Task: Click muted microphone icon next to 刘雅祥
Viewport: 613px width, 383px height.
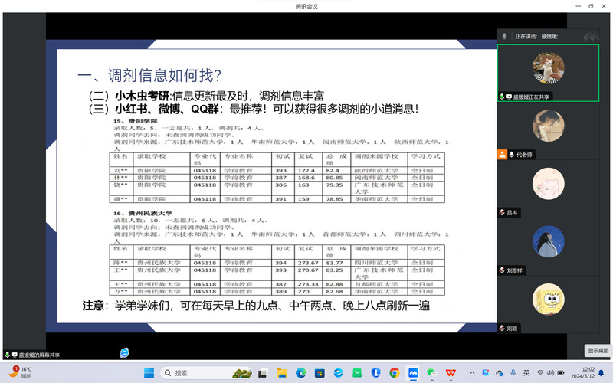Action: pyautogui.click(x=502, y=270)
